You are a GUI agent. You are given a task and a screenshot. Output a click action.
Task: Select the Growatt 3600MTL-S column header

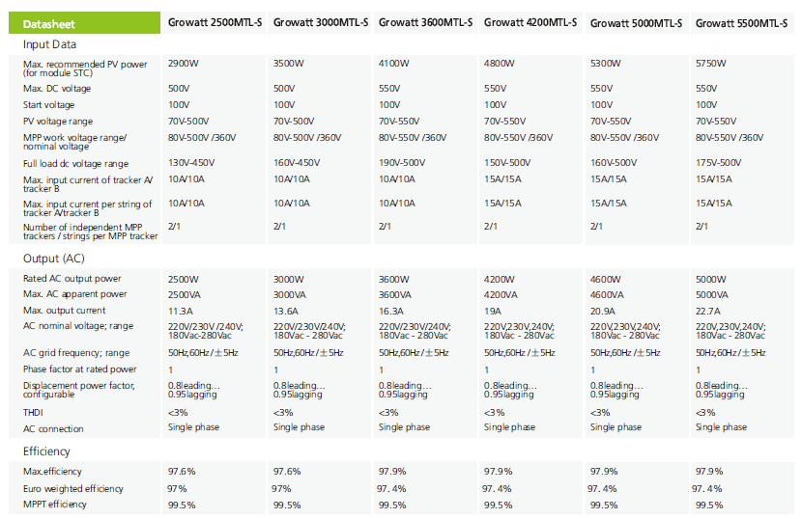tap(425, 22)
